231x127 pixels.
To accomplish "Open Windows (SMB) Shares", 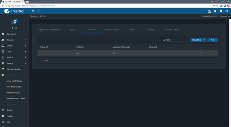I will pyautogui.click(x=16, y=99).
